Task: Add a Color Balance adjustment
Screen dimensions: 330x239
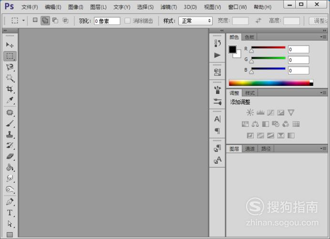Action: tap(255, 124)
